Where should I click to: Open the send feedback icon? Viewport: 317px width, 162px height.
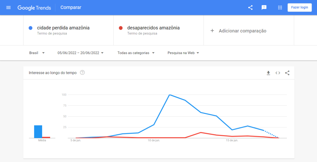pyautogui.click(x=264, y=7)
